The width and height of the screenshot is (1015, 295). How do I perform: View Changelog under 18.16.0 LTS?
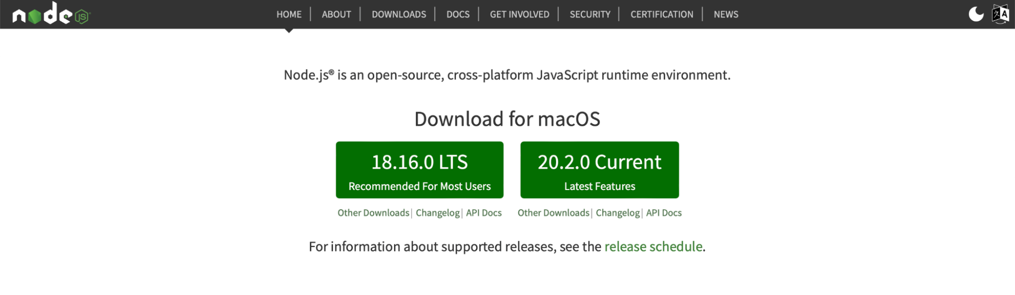[x=438, y=213]
